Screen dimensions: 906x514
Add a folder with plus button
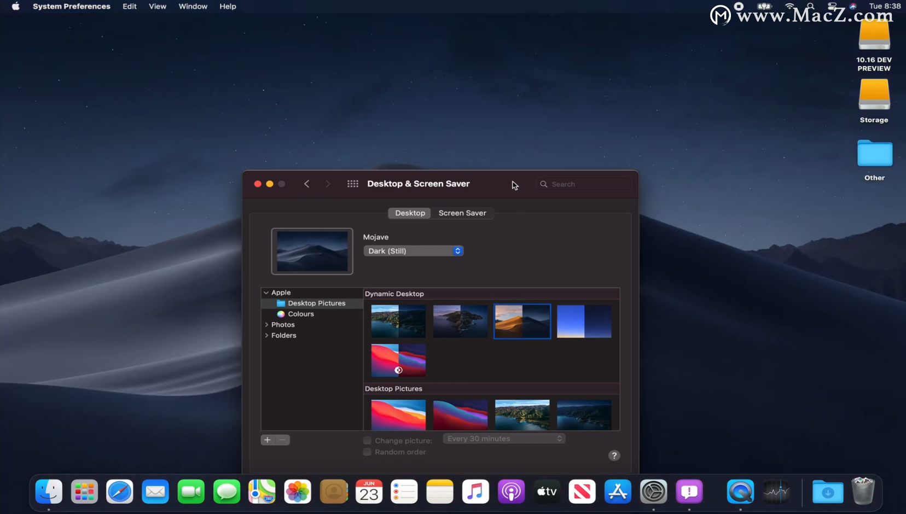268,440
